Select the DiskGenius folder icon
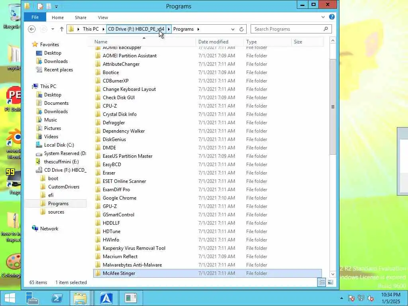 coord(98,139)
